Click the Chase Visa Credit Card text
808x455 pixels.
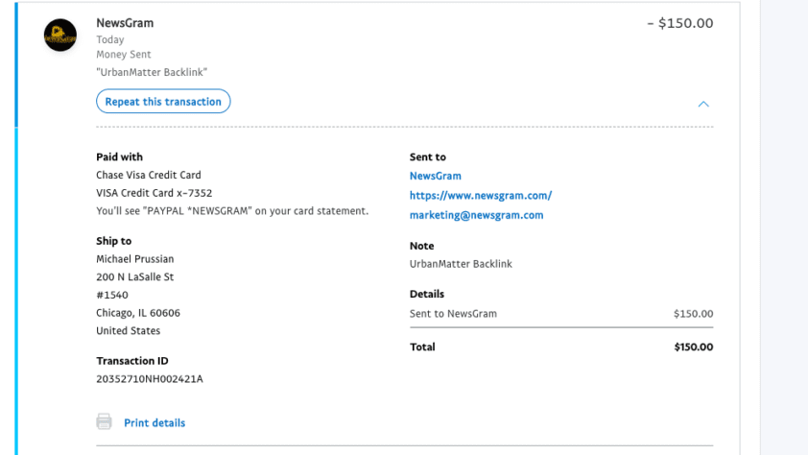[x=148, y=176]
